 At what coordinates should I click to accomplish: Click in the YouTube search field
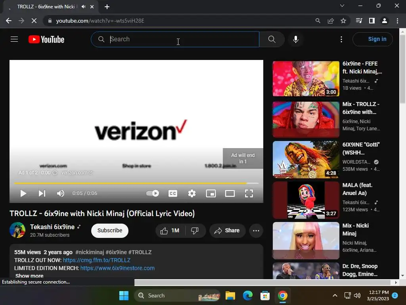[x=175, y=39]
